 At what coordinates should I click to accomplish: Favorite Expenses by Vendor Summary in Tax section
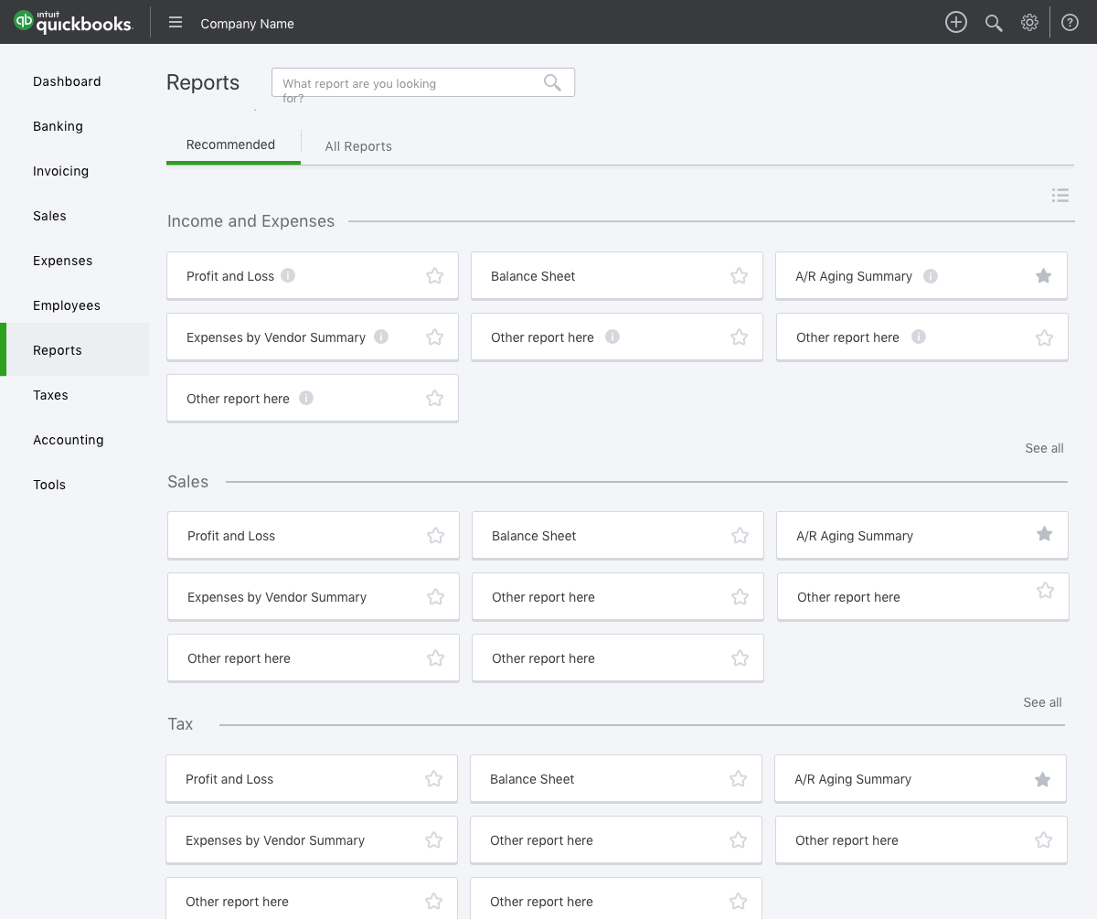point(434,840)
